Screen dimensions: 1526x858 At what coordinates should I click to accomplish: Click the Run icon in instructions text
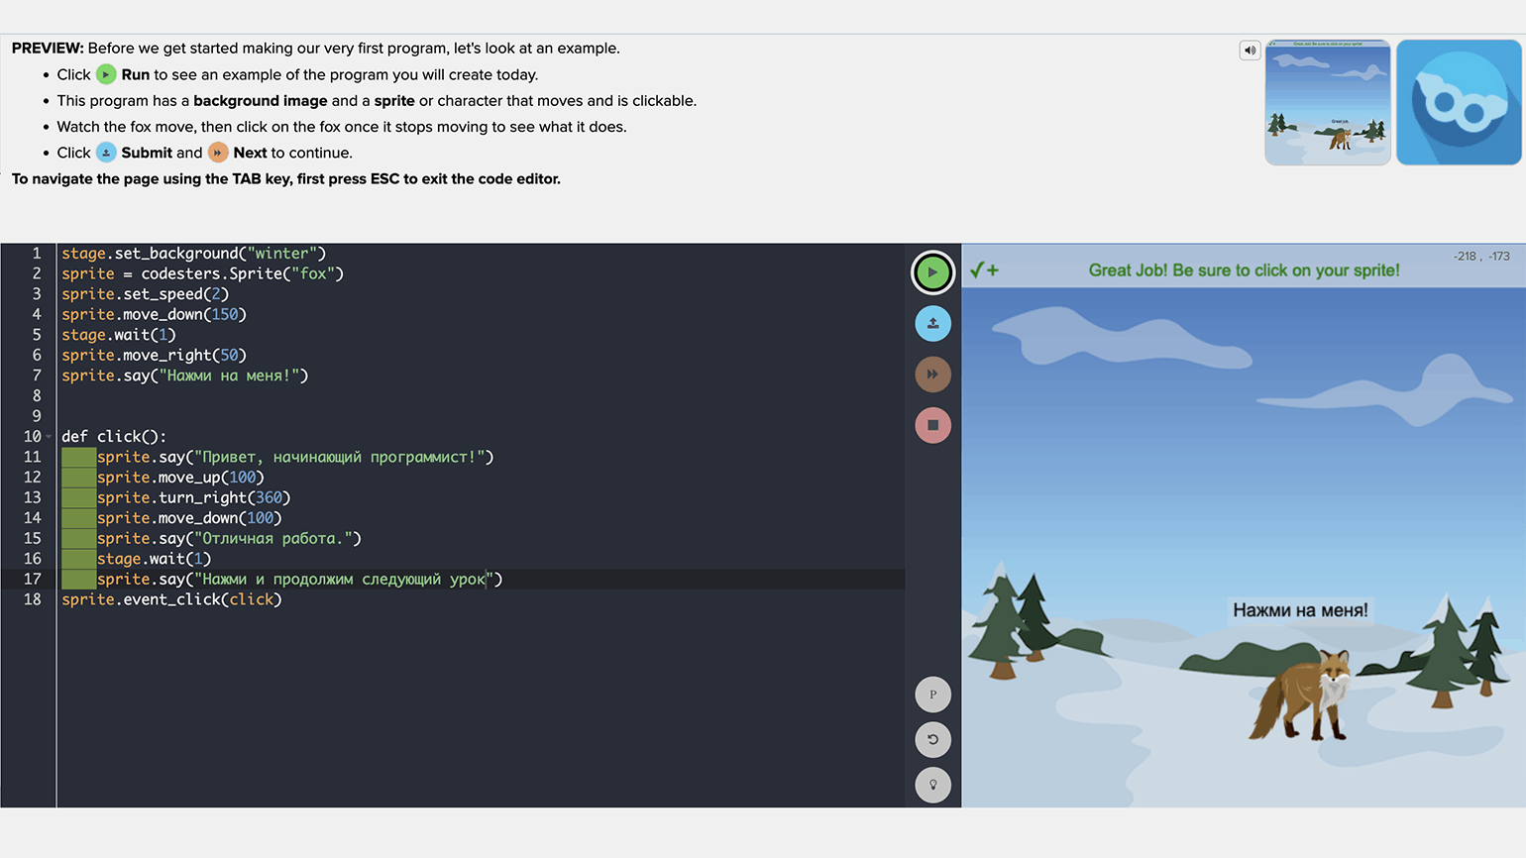coord(106,75)
